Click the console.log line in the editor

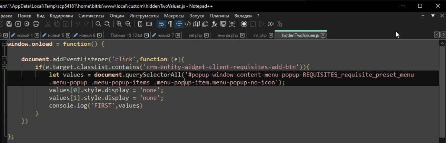pos(96,105)
